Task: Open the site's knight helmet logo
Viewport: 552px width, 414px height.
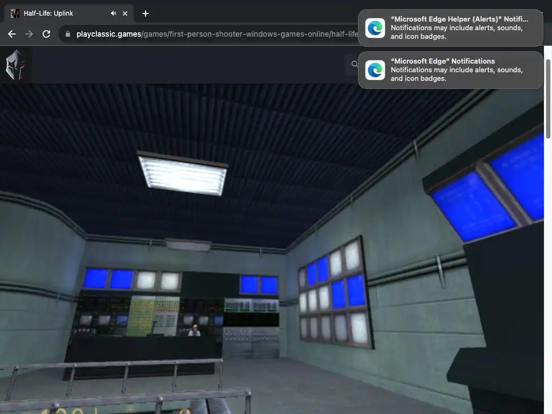Action: point(16,65)
